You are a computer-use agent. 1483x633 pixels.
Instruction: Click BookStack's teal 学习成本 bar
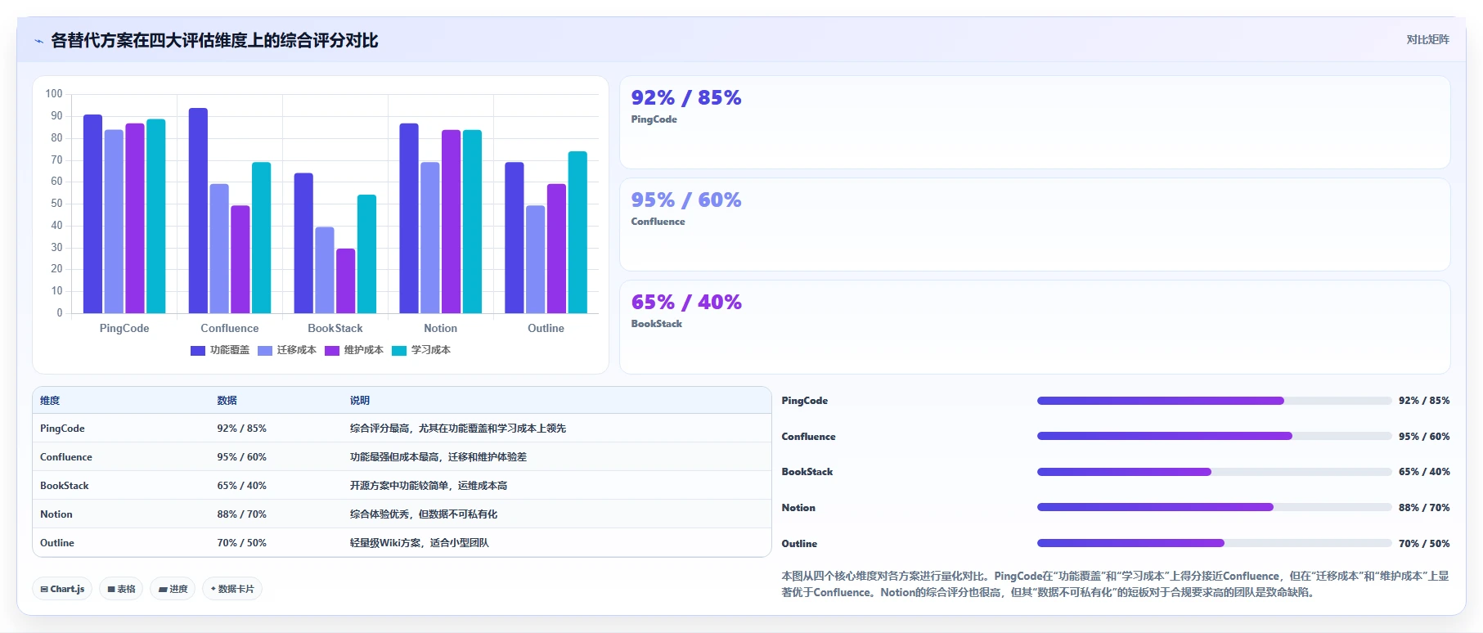point(367,254)
